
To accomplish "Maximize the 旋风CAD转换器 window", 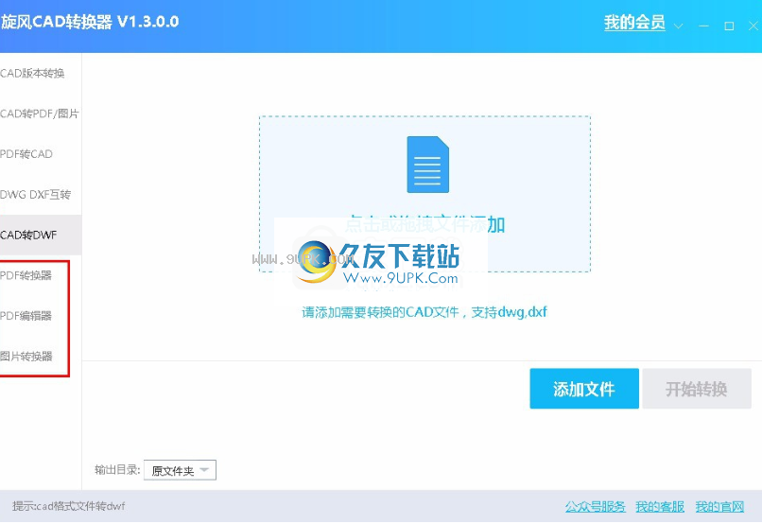I will 729,26.
